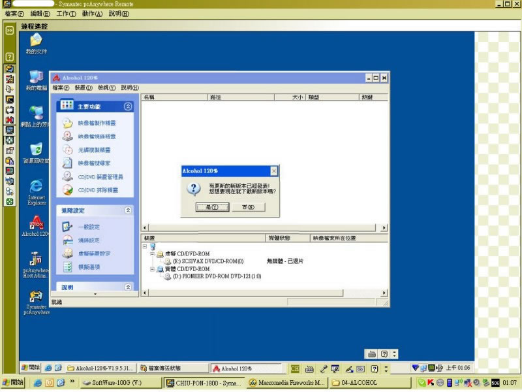Open 工作(T) menu in pcAnywhere
This screenshot has height=392, width=522.
pyautogui.click(x=66, y=14)
